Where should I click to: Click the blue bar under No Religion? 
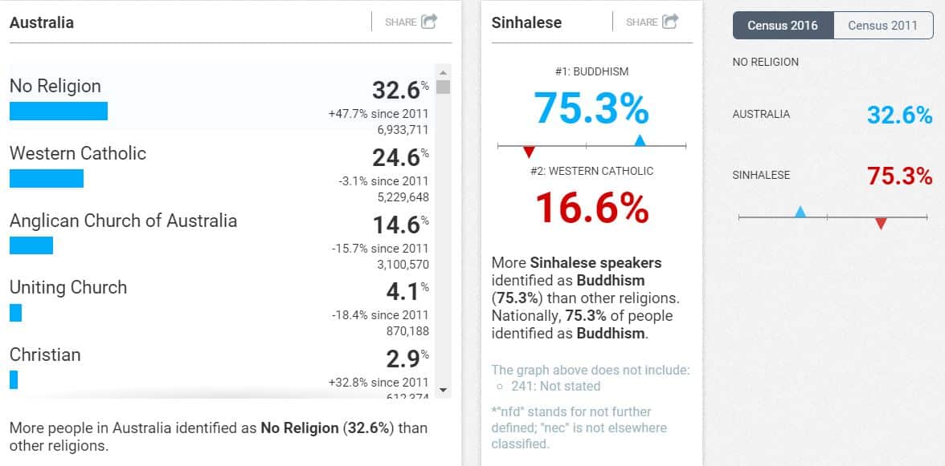coord(59,111)
